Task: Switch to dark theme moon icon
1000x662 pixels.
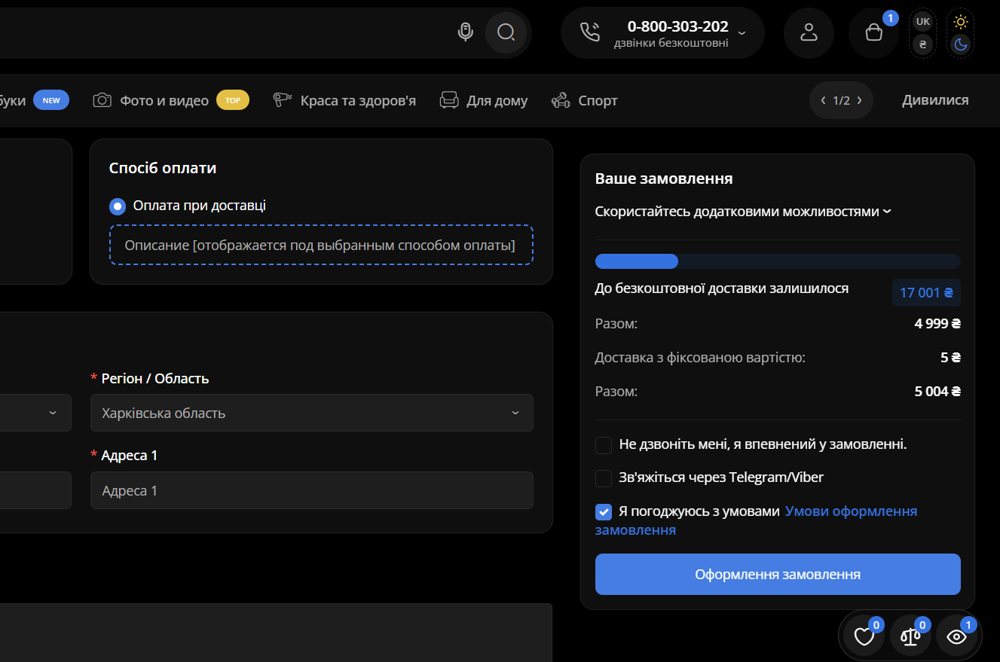Action: (x=960, y=44)
